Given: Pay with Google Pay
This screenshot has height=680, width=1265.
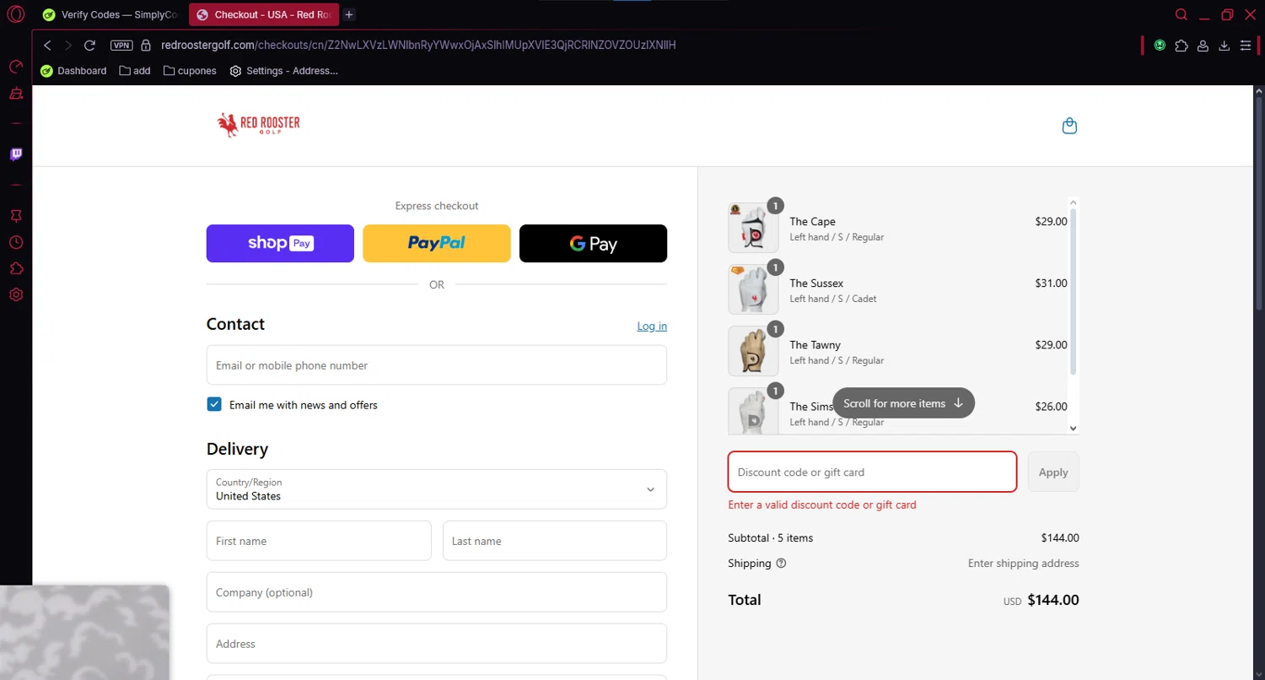Looking at the screenshot, I should click(x=593, y=243).
